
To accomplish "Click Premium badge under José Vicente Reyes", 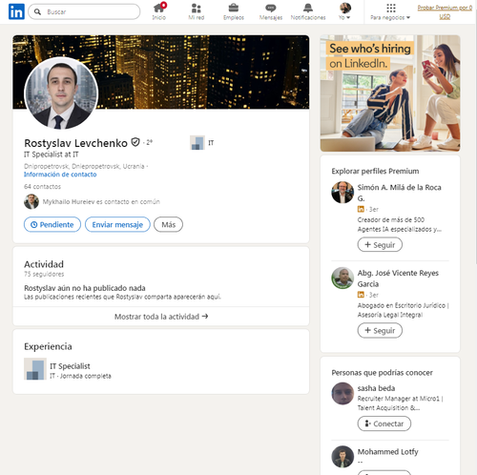I will pos(361,295).
